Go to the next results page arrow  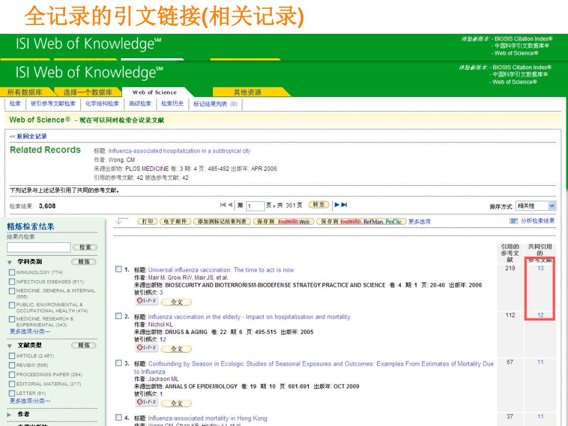(x=337, y=205)
